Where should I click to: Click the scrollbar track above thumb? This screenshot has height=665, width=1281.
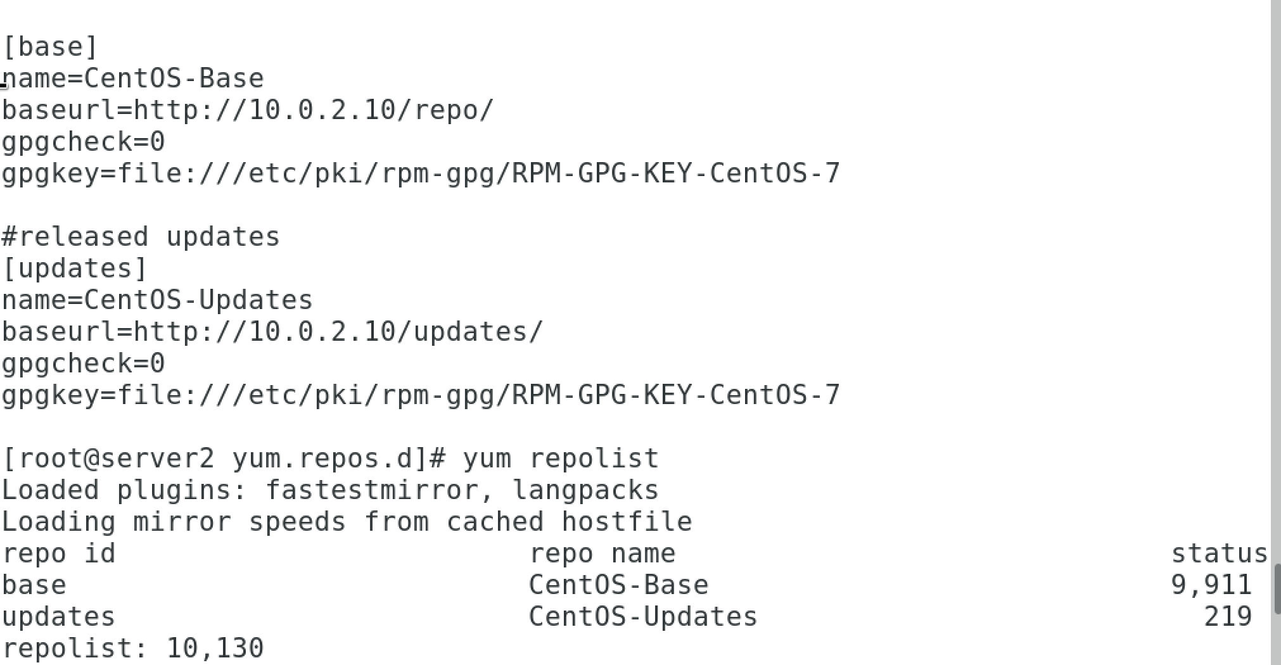point(1276,282)
